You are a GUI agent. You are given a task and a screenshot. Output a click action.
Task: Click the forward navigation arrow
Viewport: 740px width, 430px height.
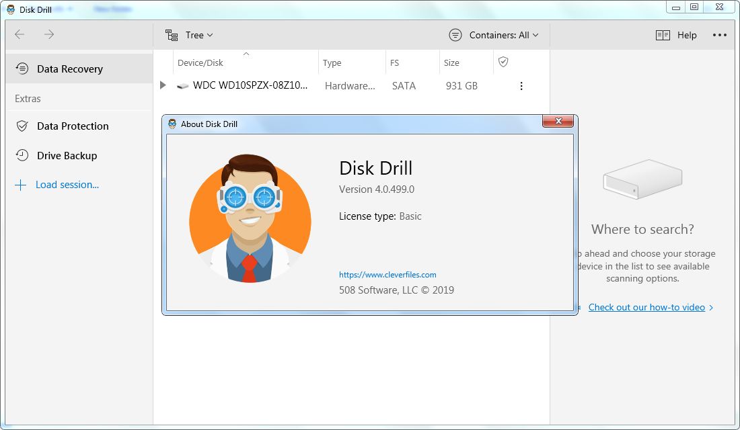(x=49, y=34)
